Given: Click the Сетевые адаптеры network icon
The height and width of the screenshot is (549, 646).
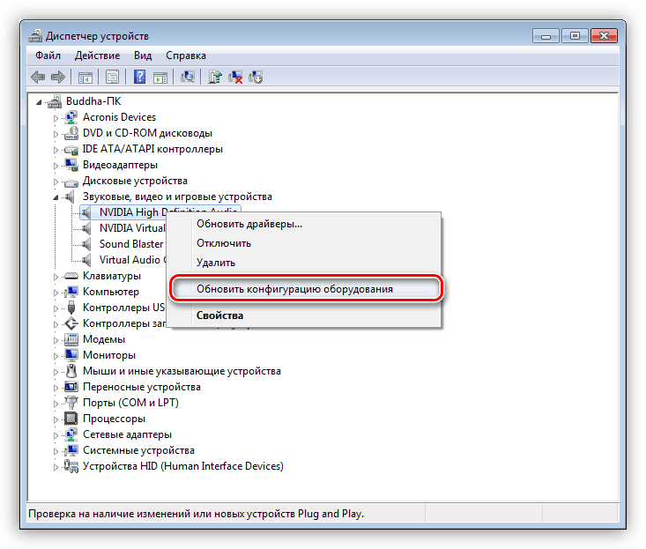Looking at the screenshot, I should [x=71, y=434].
